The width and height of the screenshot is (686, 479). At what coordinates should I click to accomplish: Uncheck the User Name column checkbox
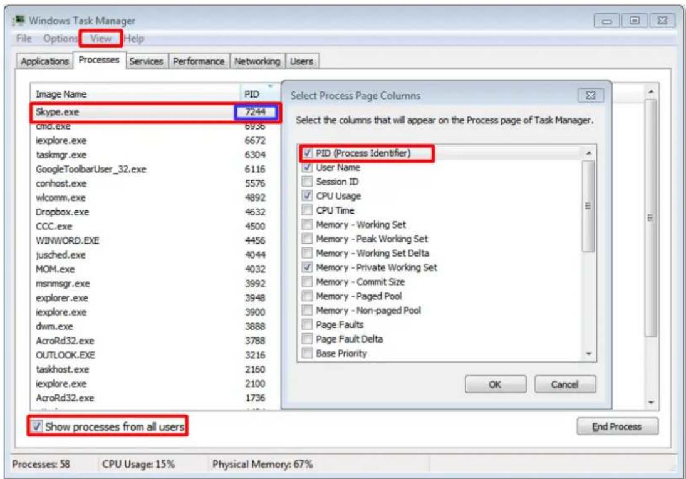coord(308,167)
